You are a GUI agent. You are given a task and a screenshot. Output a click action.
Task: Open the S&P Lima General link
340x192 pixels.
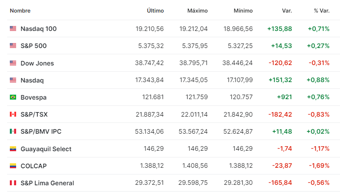[x=47, y=183]
